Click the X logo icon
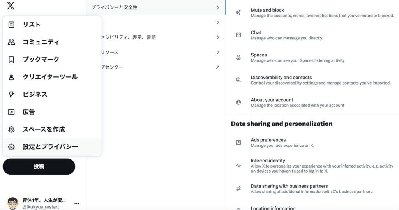This screenshot has height=210, width=399. (x=11, y=5)
